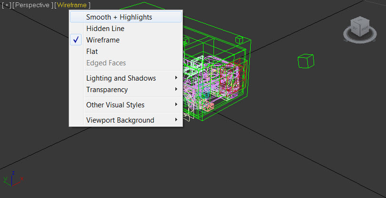Screen dimensions: 386x198
Task: Open the [+] viewport general menu
Action: pyautogui.click(x=6, y=5)
